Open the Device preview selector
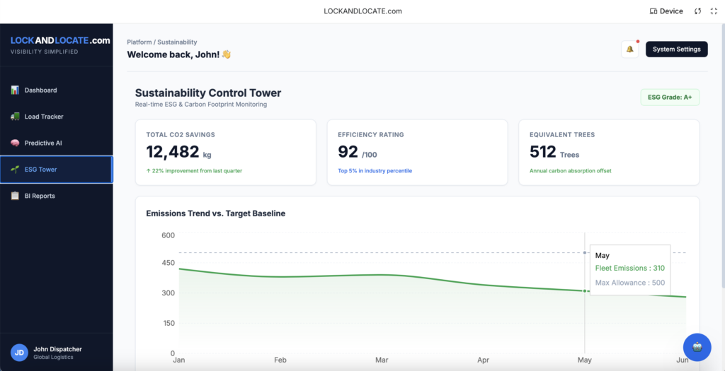Screen dimensions: 725x371 coord(666,11)
